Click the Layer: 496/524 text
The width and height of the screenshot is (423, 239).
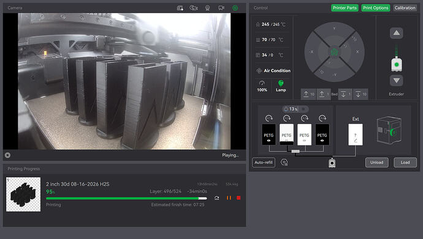(166, 191)
